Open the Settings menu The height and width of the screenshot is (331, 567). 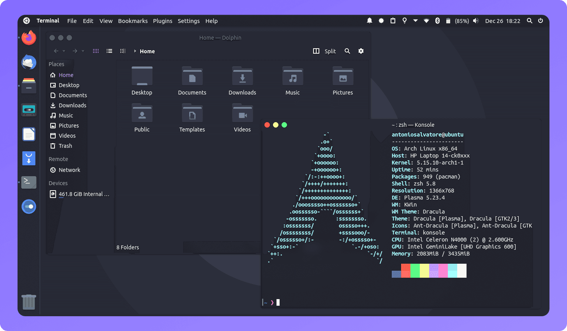pos(188,21)
